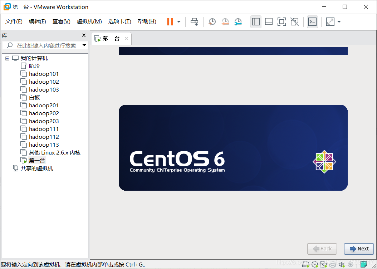Click the printer device status icon
The width and height of the screenshot is (377, 269).
click(x=333, y=265)
